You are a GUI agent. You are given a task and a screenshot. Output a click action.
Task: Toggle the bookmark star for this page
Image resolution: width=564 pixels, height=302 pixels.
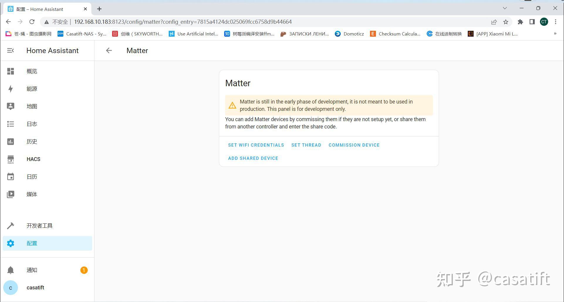pos(506,22)
